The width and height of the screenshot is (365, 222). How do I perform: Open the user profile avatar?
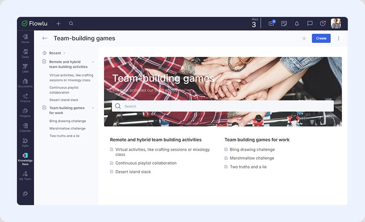pyautogui.click(x=336, y=23)
